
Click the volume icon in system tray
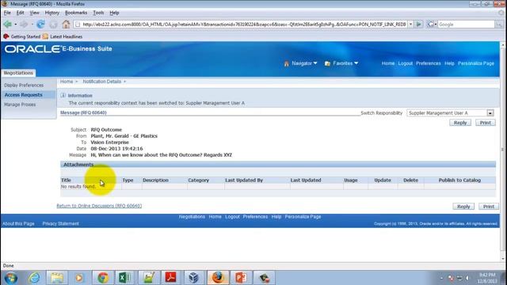(467, 278)
